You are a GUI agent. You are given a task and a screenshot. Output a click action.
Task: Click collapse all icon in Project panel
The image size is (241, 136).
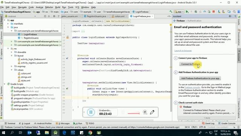49,16
